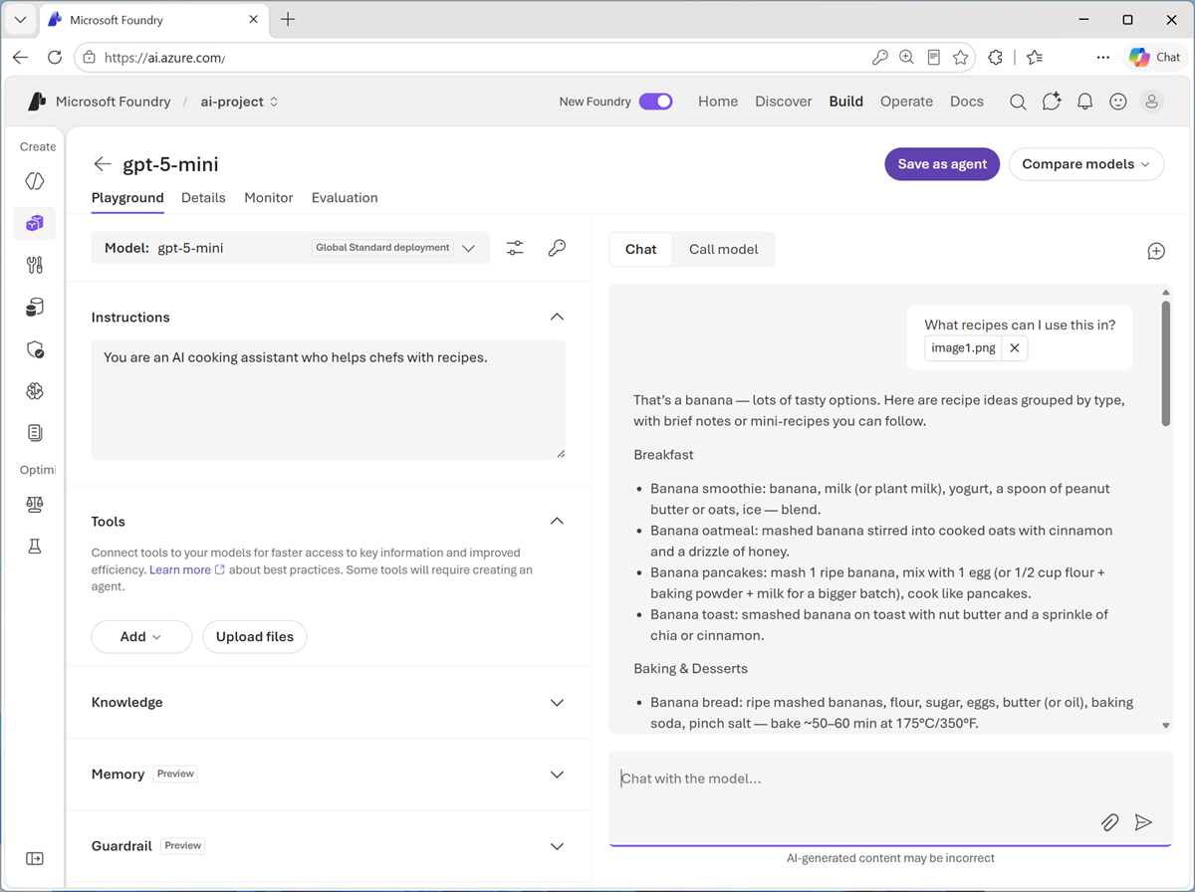This screenshot has width=1195, height=892.
Task: Go to Discover in top navigation
Action: click(x=784, y=102)
